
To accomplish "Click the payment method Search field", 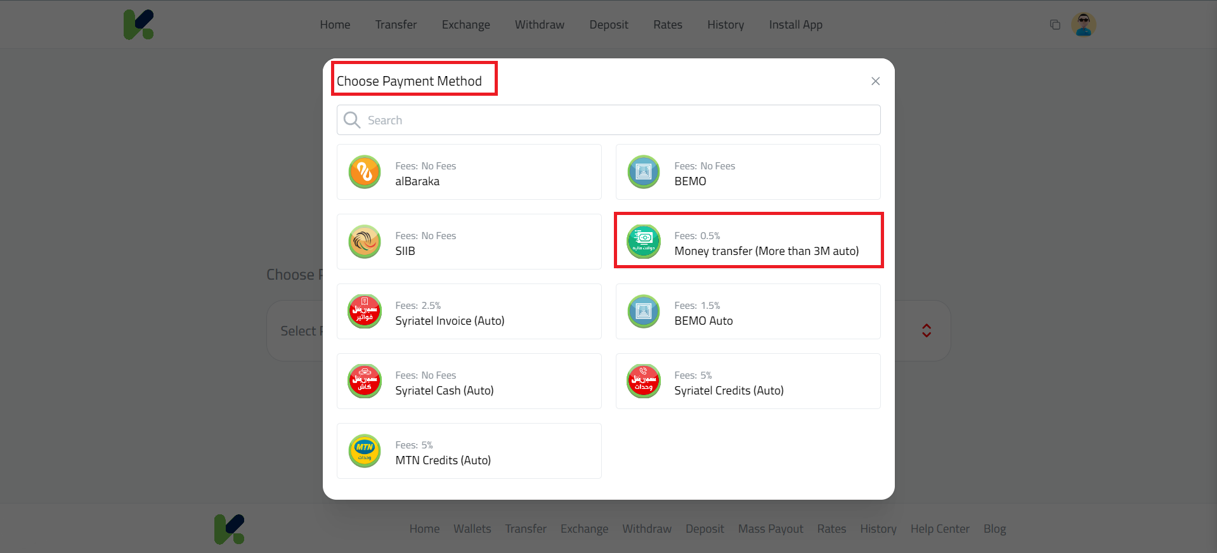I will tap(609, 120).
